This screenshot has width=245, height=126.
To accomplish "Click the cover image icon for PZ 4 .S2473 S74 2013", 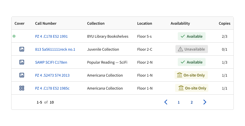I will pyautogui.click(x=22, y=75).
